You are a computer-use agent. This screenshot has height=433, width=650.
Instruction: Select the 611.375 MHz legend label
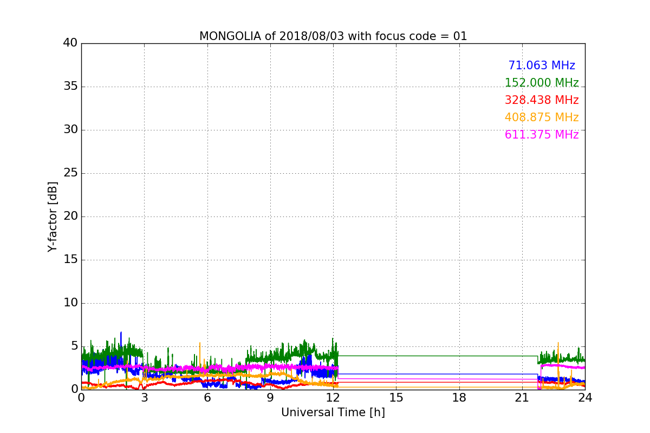pos(542,135)
